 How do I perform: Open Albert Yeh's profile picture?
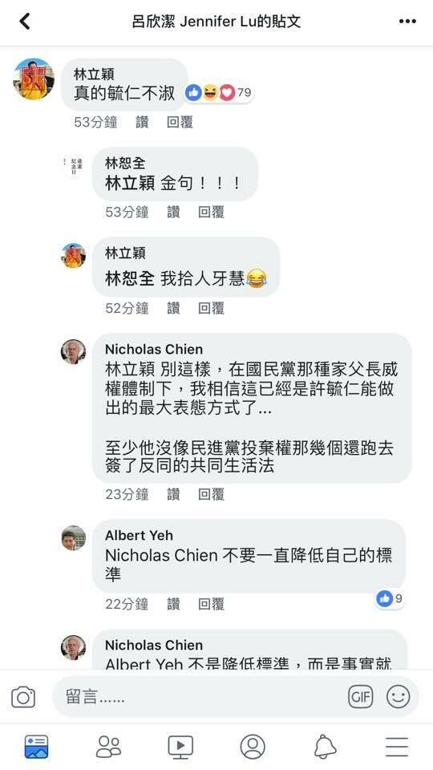74,538
